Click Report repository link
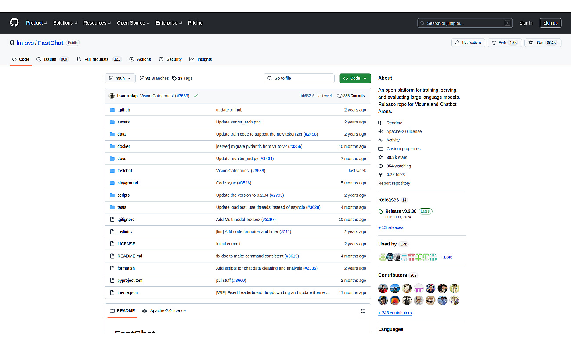 click(x=394, y=183)
